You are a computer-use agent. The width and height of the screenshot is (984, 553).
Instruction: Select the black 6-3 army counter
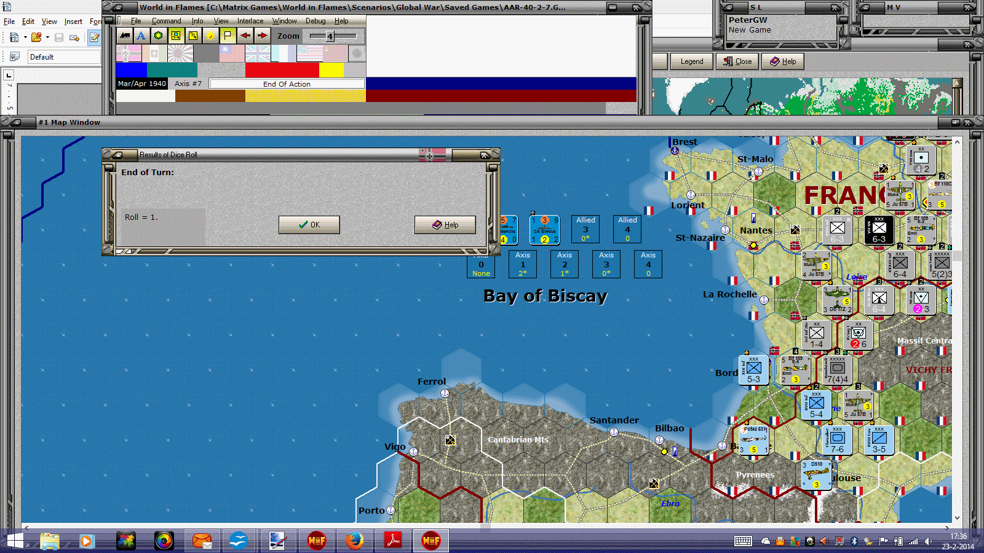879,230
